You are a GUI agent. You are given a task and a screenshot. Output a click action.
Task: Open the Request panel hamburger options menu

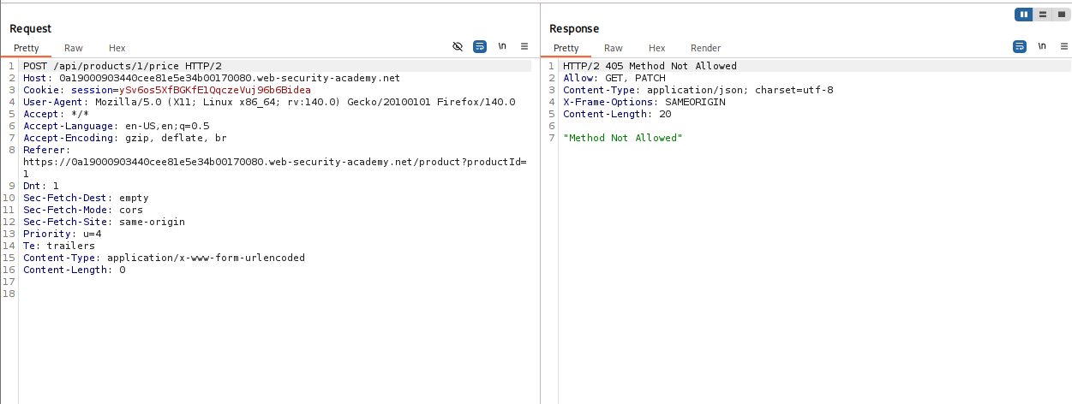tap(524, 47)
